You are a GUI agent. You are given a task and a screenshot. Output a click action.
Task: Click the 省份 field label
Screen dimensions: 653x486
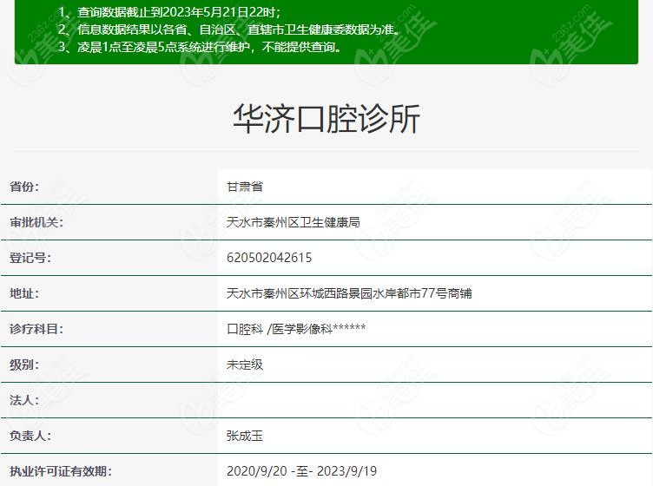click(x=24, y=187)
